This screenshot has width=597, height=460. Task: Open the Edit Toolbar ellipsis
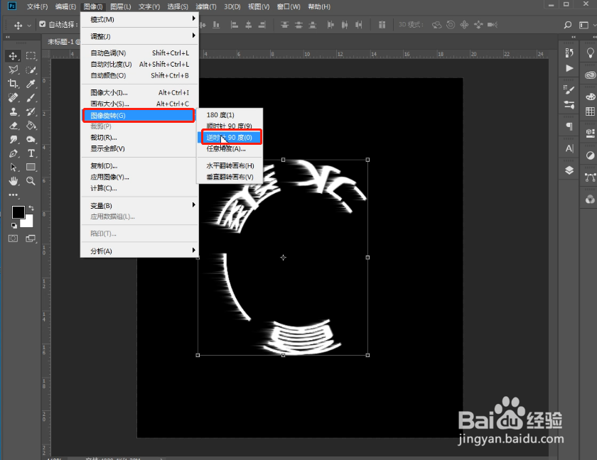pyautogui.click(x=14, y=195)
